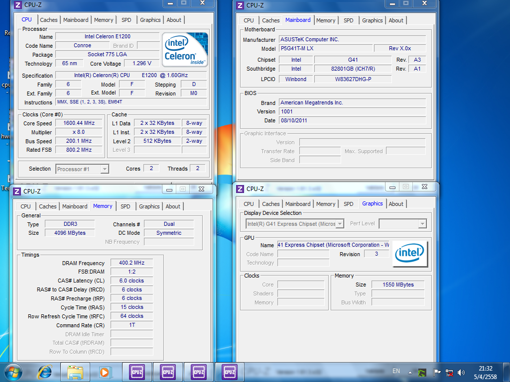Open Windows Explorer folder icon on taskbar
510x382 pixels.
(75, 373)
